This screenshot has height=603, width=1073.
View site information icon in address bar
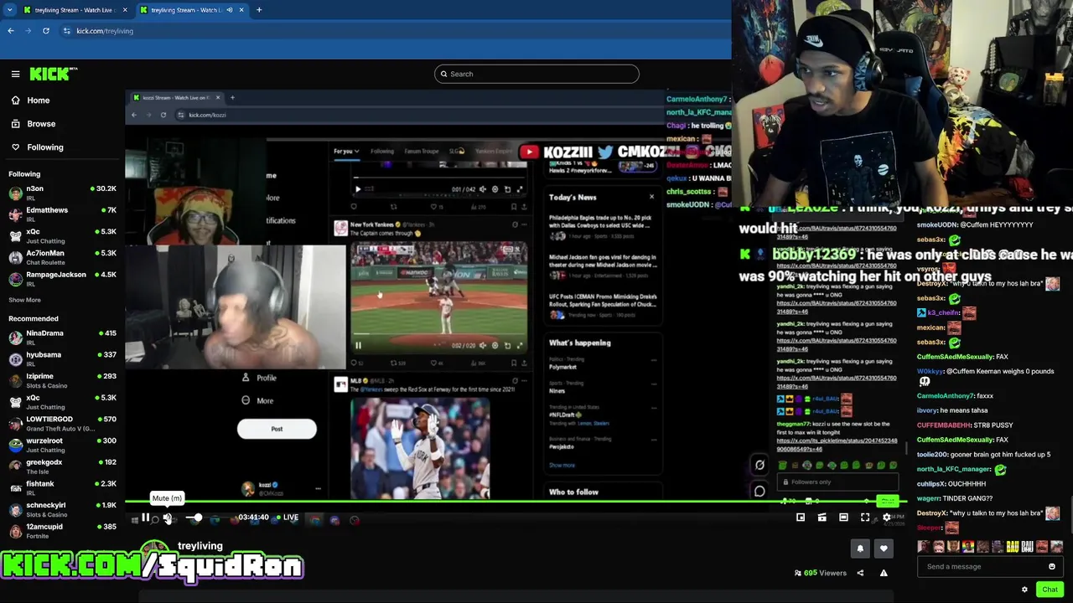[67, 31]
